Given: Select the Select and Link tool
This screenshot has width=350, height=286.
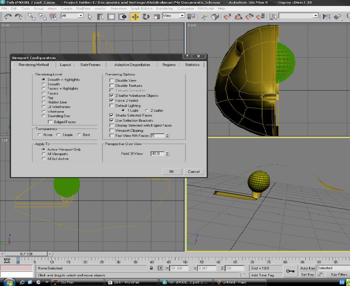Looking at the screenshot, I should click(x=31, y=17).
